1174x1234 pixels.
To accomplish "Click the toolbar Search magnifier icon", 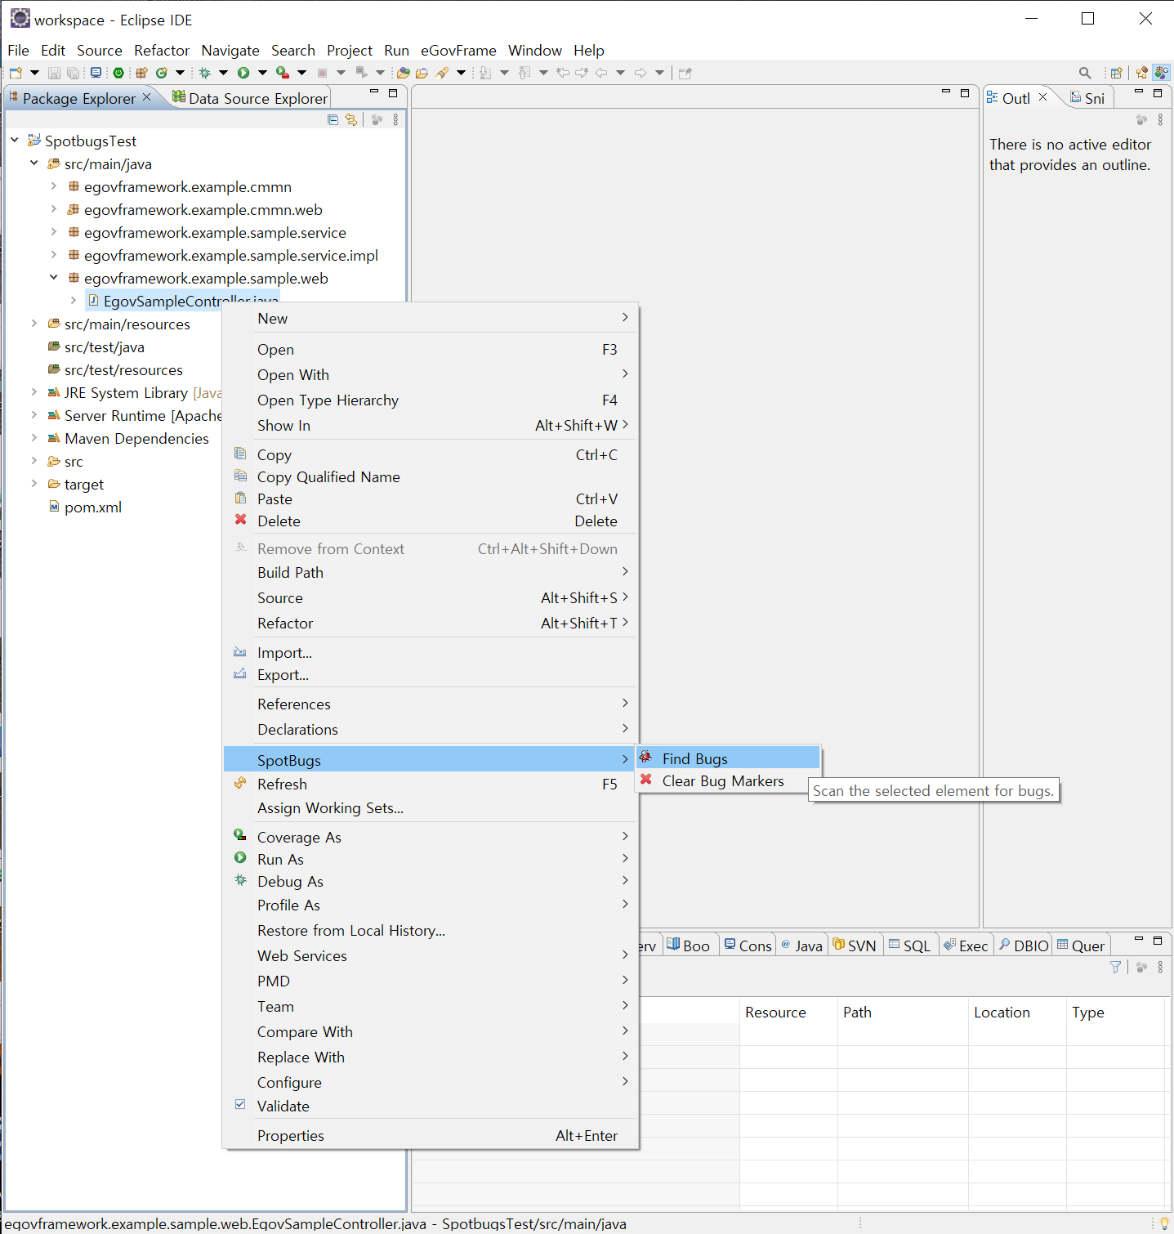I will (1085, 73).
